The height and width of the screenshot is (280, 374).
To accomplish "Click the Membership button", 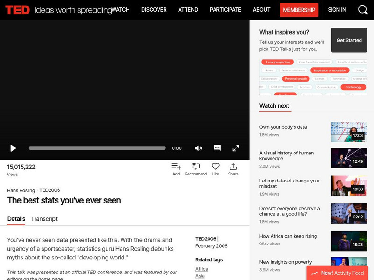I will (x=299, y=10).
